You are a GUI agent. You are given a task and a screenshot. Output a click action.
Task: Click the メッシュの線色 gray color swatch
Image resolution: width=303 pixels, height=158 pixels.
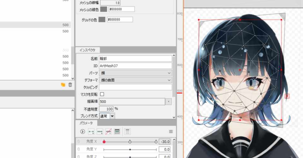click(x=104, y=9)
